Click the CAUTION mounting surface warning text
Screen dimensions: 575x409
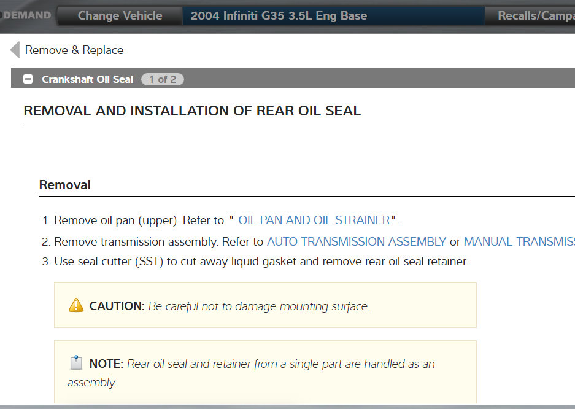coord(258,306)
